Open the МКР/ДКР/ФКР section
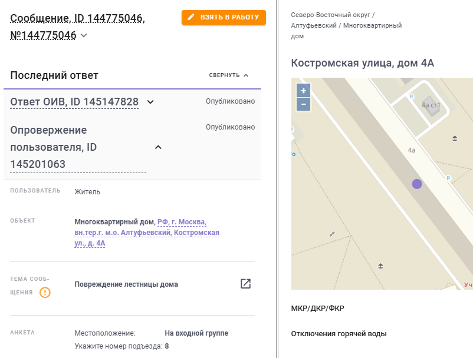This screenshot has width=473, height=358. [318, 309]
